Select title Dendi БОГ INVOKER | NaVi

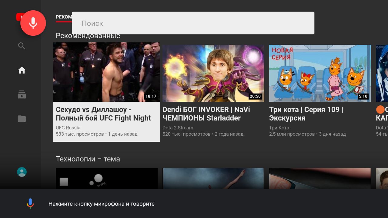206,114
